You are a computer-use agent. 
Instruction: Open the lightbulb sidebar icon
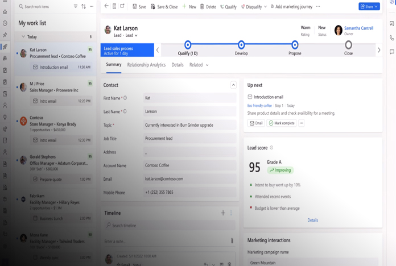click(5, 117)
